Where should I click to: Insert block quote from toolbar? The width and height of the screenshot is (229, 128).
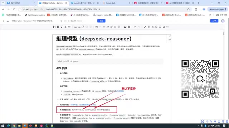click(97, 27)
